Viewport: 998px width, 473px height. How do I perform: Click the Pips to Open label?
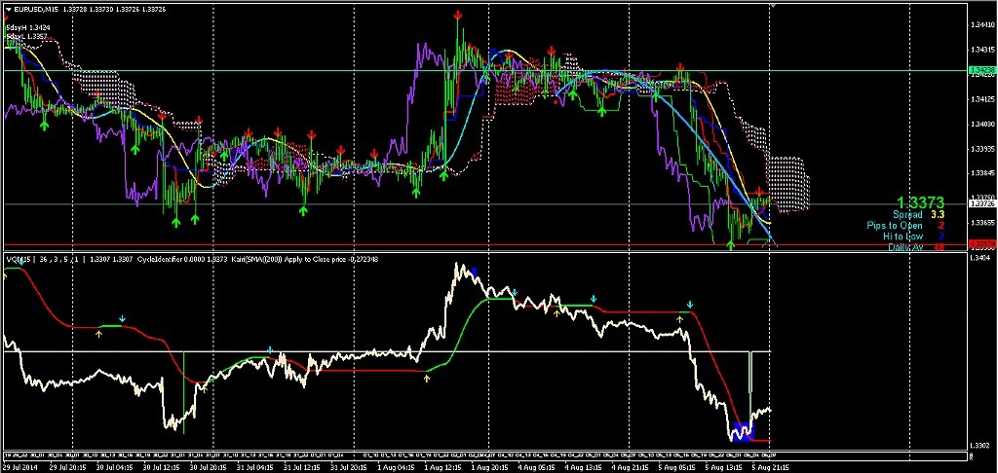tap(895, 226)
